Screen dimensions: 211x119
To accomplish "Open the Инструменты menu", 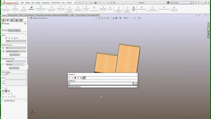I will tap(46, 3).
